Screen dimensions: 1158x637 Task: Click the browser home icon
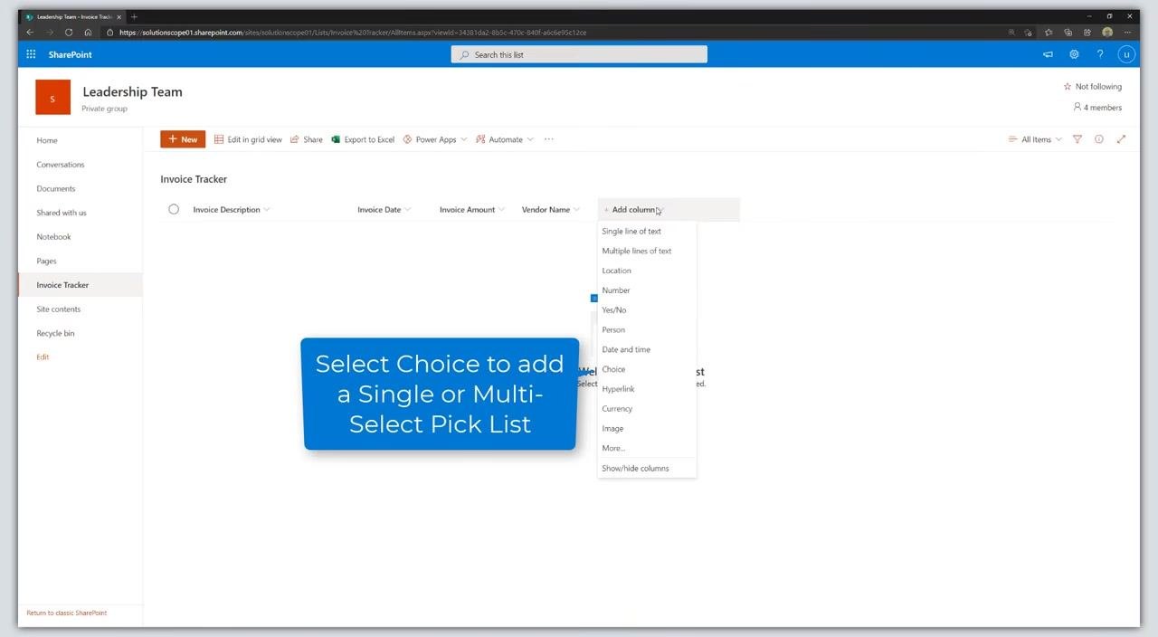(88, 33)
